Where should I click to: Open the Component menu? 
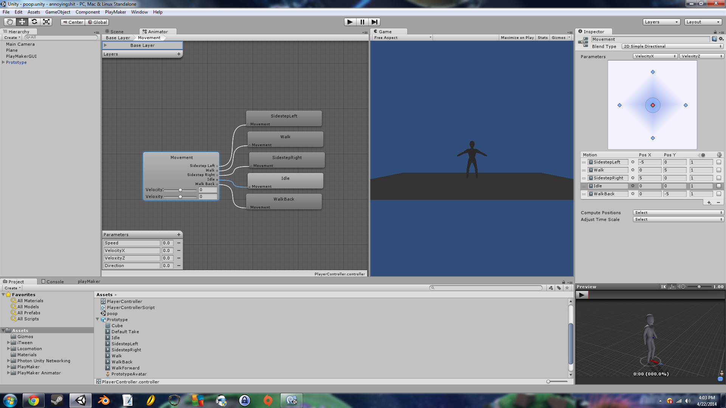tap(87, 12)
